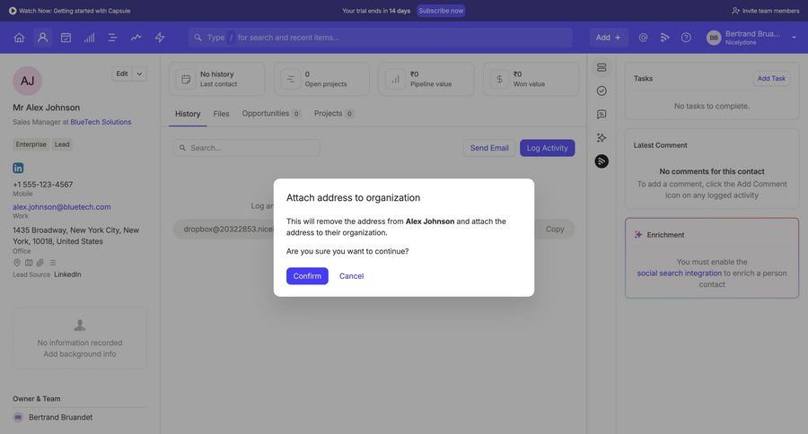808x434 pixels.
Task: Open the BlueTech Solutions organization link
Action: [101, 122]
